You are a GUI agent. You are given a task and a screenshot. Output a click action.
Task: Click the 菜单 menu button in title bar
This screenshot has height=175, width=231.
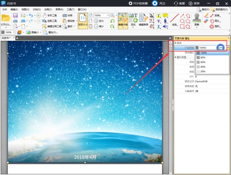[194, 3]
